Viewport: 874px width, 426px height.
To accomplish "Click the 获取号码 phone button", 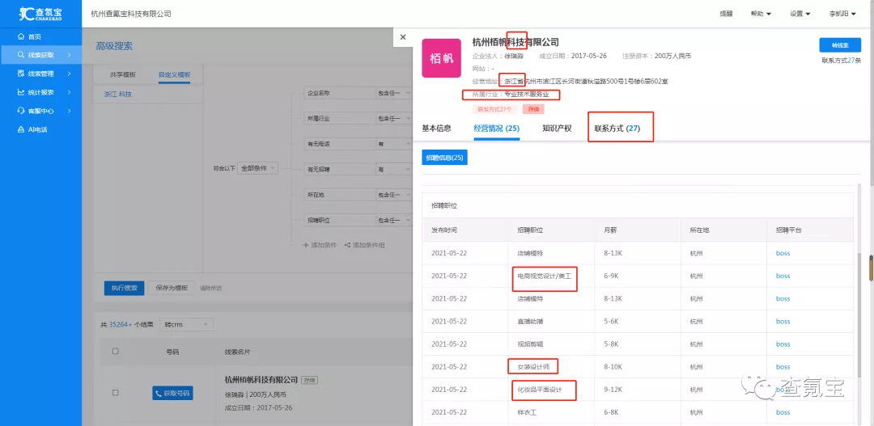I will click(x=172, y=393).
